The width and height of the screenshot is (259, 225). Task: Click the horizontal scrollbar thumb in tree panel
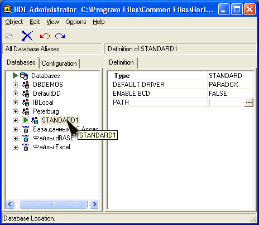point(53,204)
